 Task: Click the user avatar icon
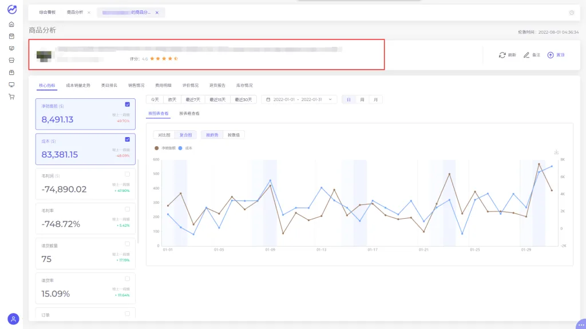click(x=14, y=319)
